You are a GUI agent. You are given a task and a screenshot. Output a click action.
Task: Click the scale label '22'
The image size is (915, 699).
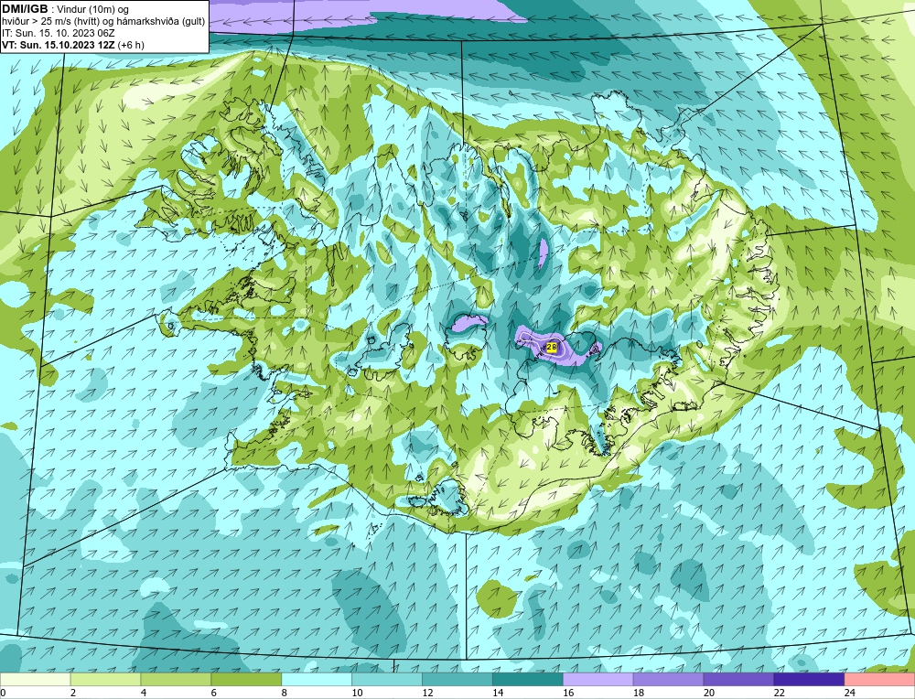tap(780, 693)
